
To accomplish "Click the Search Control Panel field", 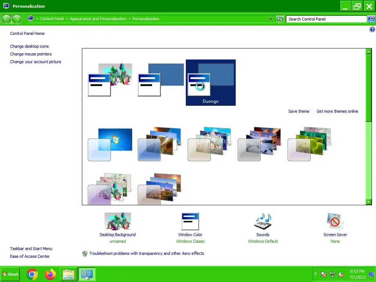I will (326, 19).
